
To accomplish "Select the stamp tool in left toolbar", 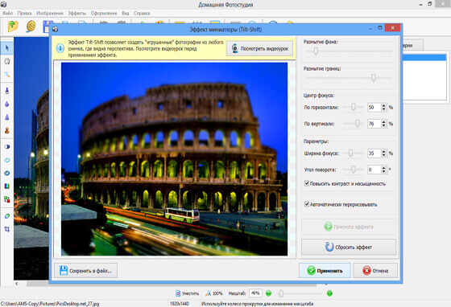I will (7, 130).
